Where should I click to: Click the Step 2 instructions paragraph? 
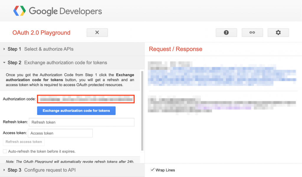70,80
